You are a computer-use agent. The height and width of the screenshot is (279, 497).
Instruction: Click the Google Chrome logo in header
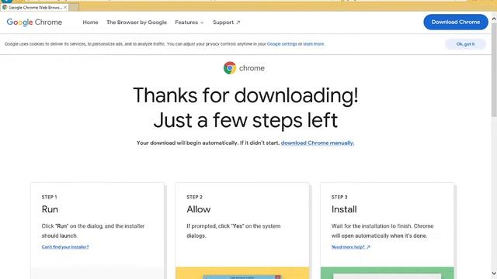tap(34, 22)
